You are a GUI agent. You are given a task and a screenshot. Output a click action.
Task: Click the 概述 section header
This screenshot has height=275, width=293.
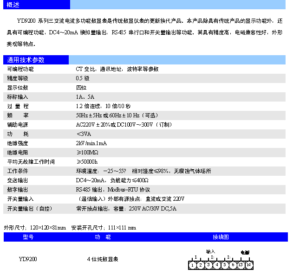tap(13, 5)
